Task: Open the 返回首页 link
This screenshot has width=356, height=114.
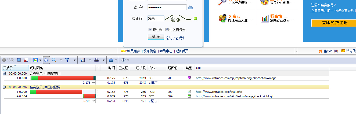Action: (182, 51)
